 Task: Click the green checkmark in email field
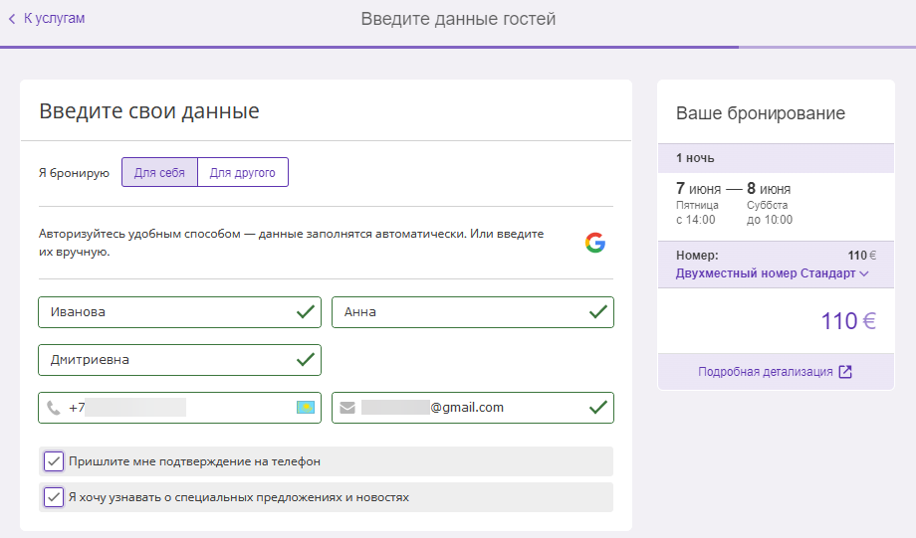coord(597,408)
